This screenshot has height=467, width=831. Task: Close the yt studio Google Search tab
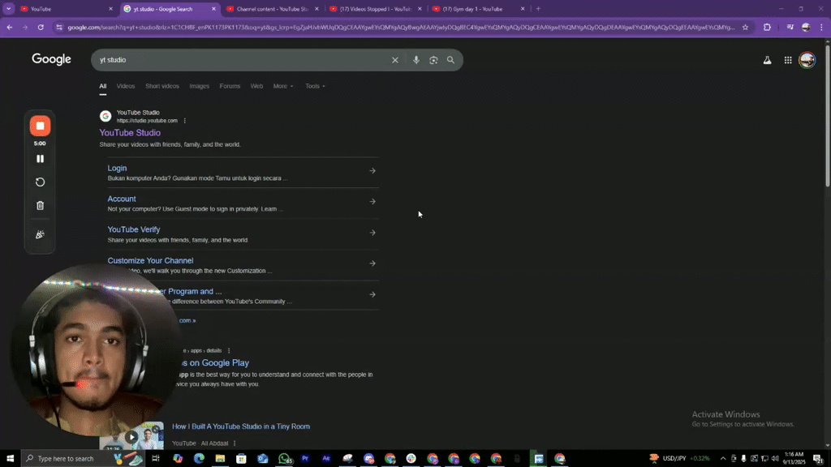[213, 8]
